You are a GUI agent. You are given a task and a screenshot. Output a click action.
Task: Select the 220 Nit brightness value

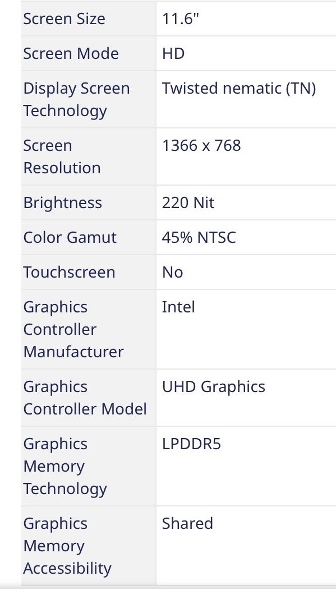coord(188,203)
